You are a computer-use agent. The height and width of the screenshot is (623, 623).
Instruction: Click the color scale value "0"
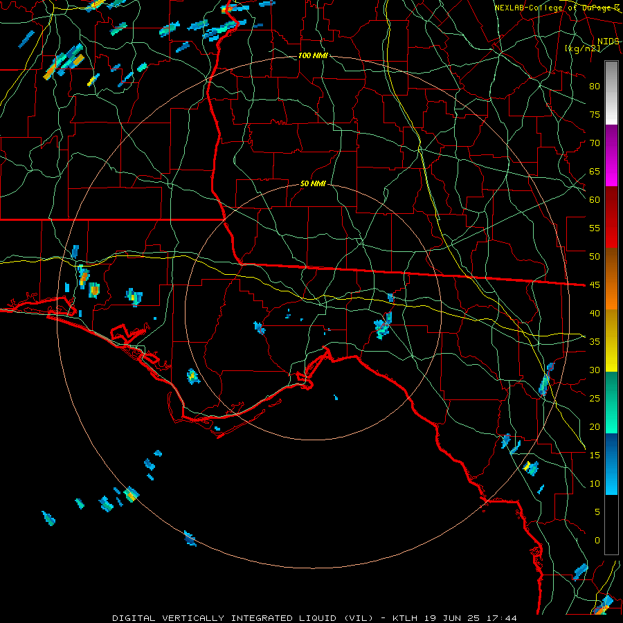coord(597,541)
